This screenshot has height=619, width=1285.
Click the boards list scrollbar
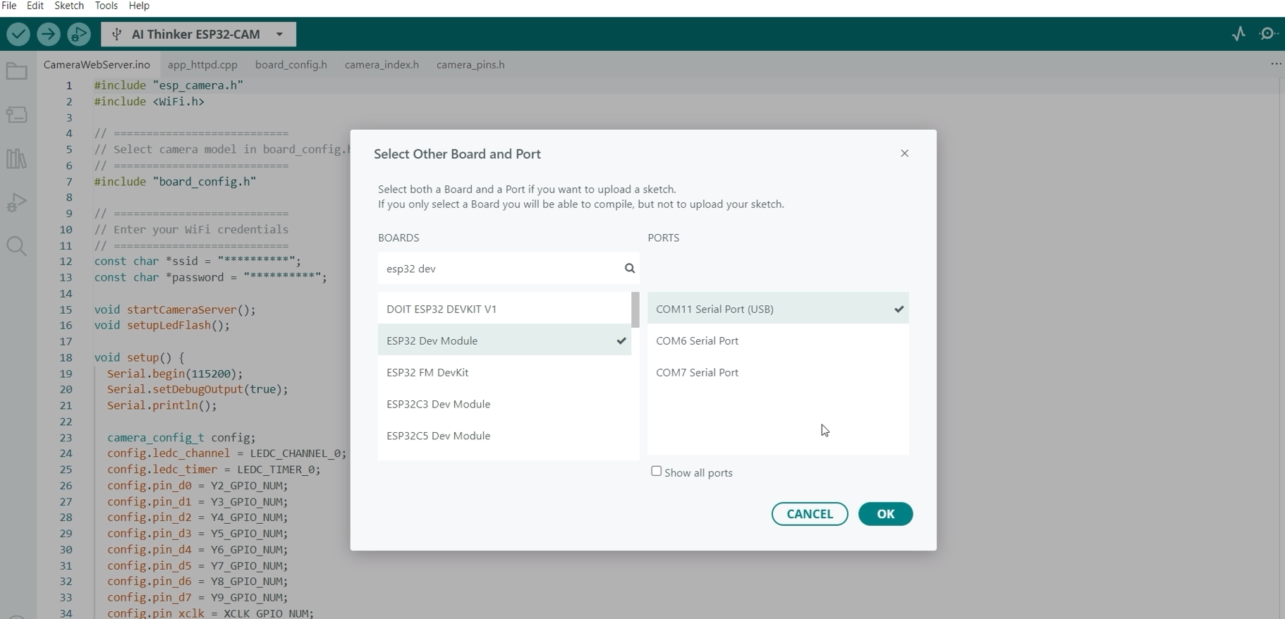635,310
